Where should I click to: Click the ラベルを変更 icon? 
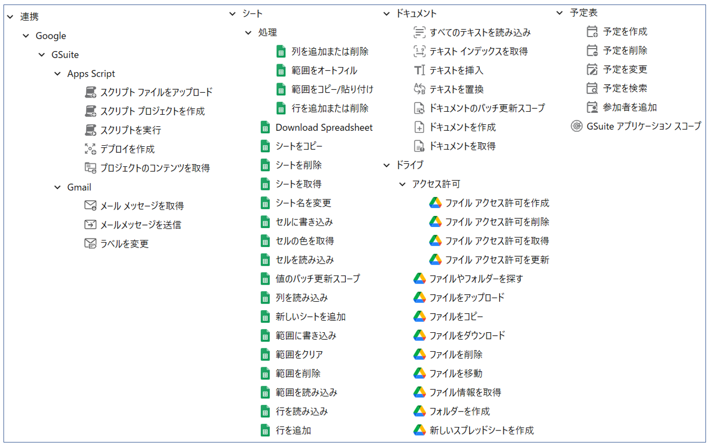pos(90,244)
